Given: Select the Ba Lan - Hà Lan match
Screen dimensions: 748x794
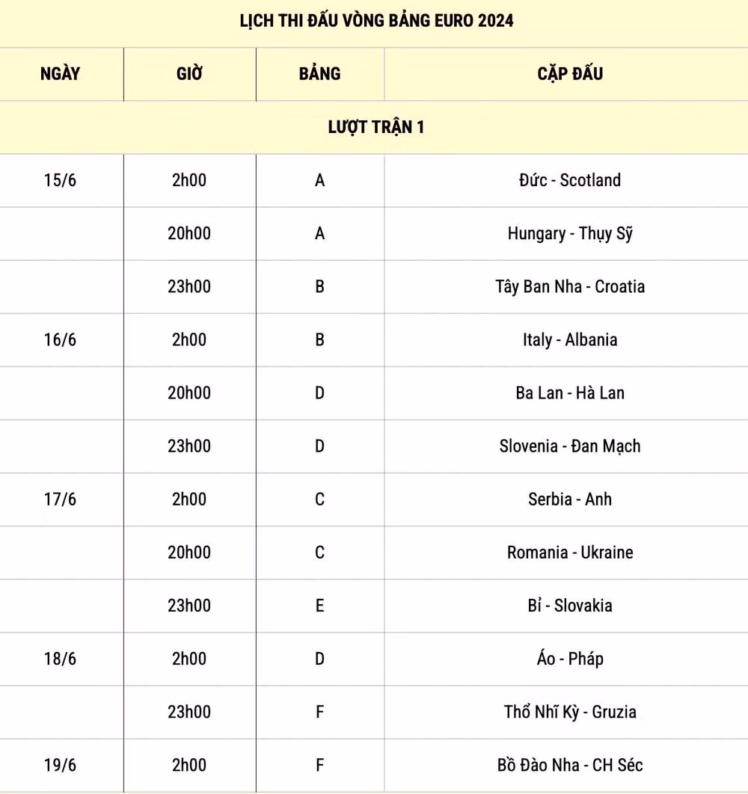Looking at the screenshot, I should [x=570, y=393].
